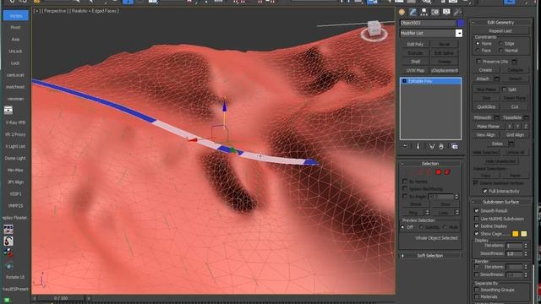Click Remove Modifier trash icon
The image size is (541, 304).
[441, 146]
